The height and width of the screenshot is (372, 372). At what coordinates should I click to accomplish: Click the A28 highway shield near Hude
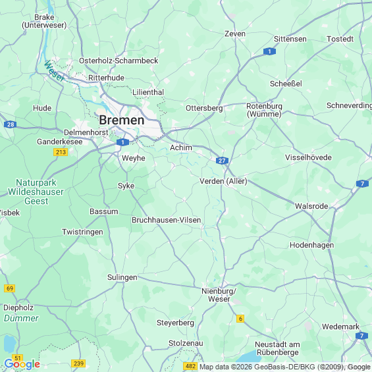[x=10, y=124]
